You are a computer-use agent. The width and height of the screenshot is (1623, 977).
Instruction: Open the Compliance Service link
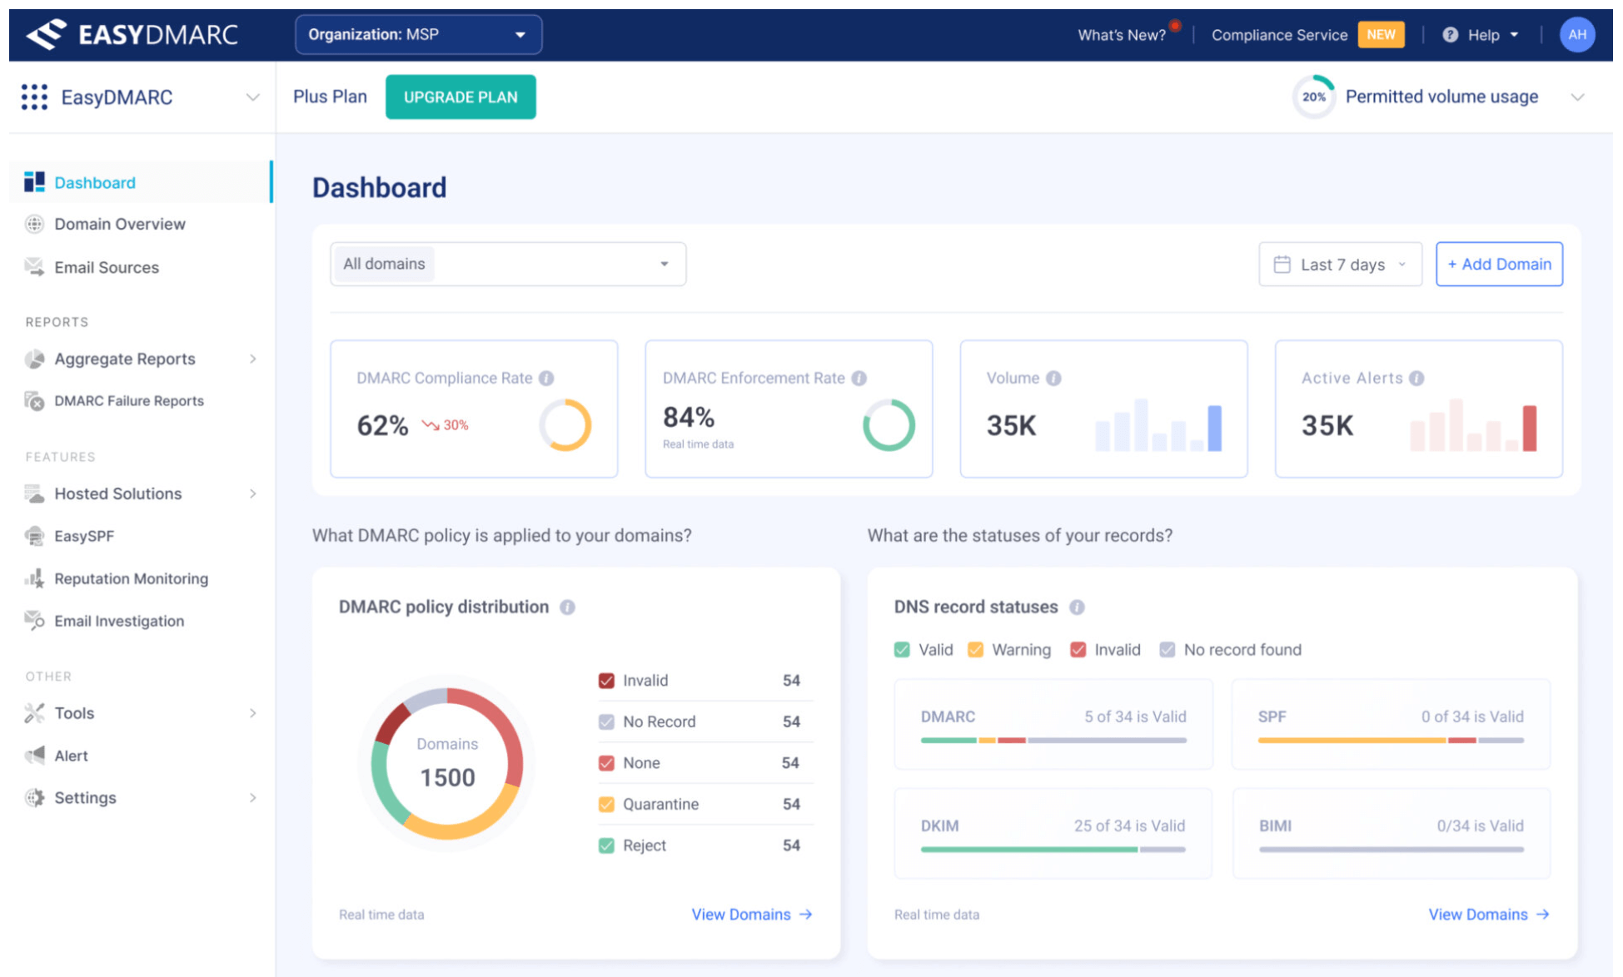(1279, 35)
